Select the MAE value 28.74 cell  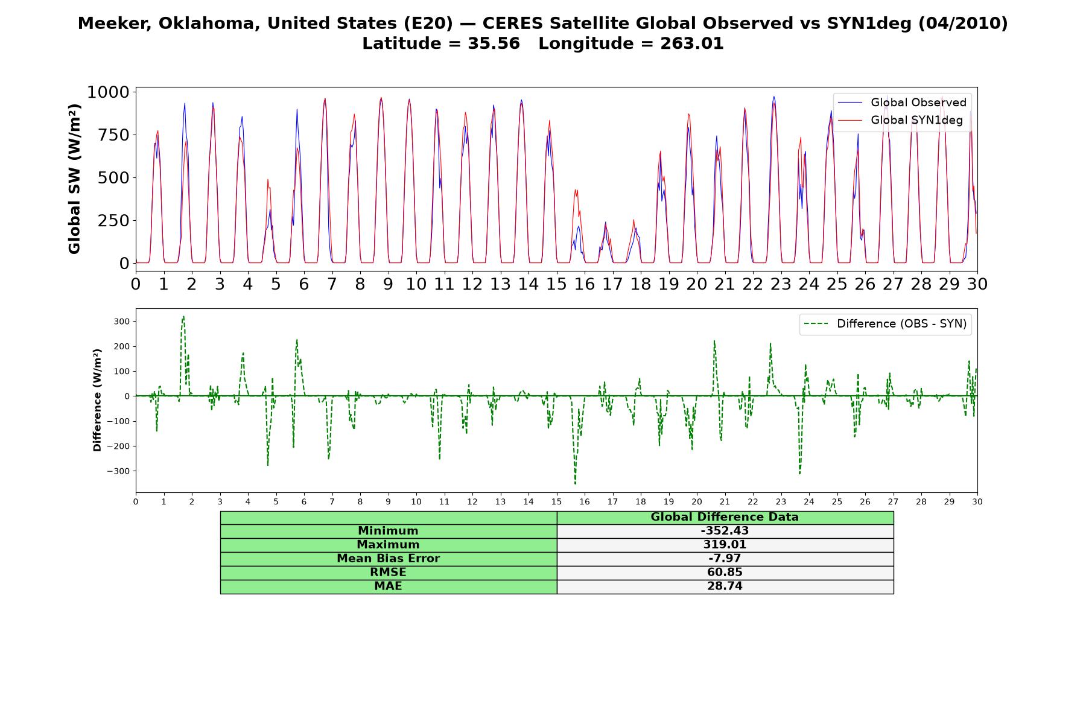point(725,586)
